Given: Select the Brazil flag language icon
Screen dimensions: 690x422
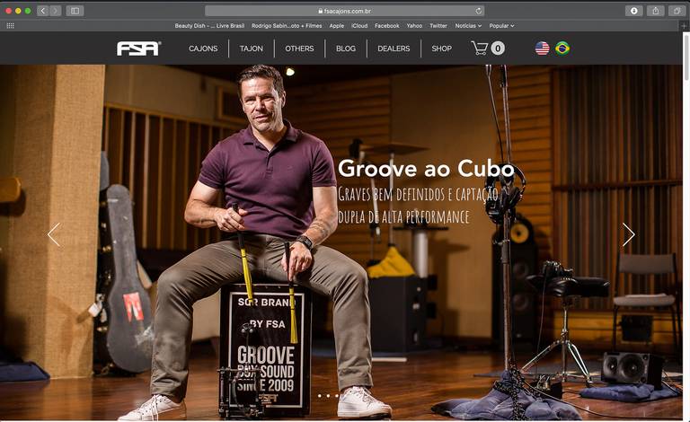Looking at the screenshot, I should tap(562, 48).
